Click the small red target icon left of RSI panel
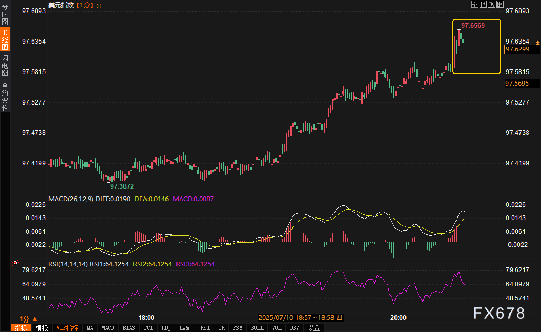Image resolution: width=541 pixels, height=332 pixels. coord(15,263)
